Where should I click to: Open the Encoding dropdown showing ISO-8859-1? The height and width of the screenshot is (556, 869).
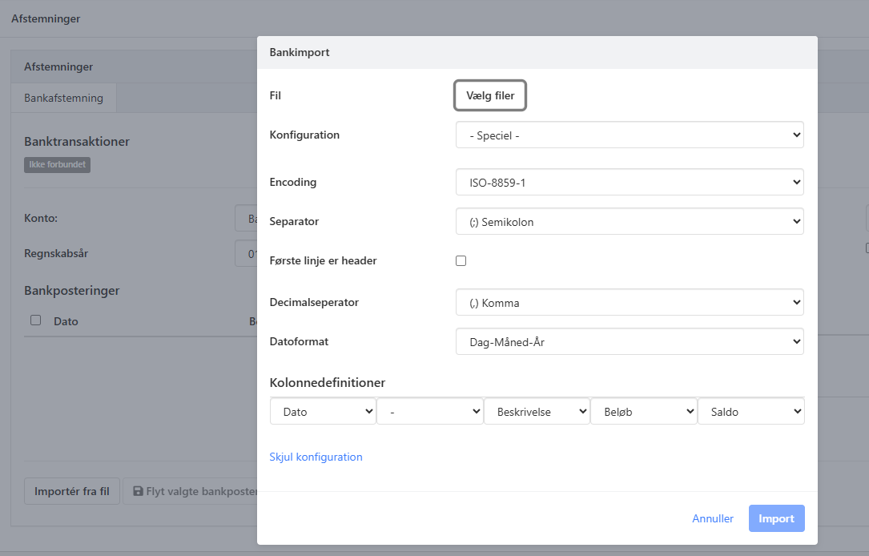(x=629, y=183)
